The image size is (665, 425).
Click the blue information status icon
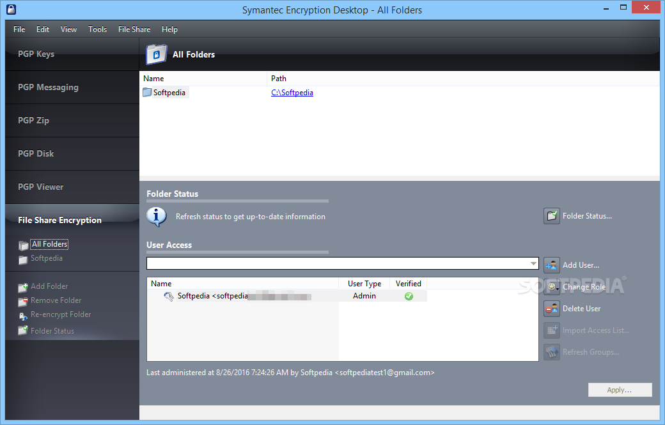pos(157,217)
